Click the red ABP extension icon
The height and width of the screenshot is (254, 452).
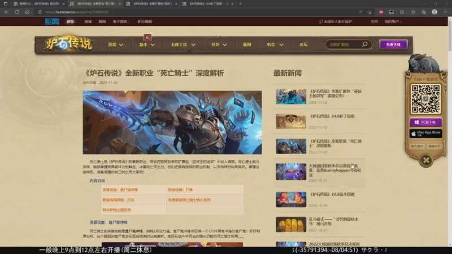coord(381,12)
